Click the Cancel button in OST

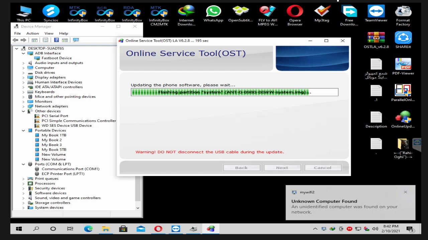[323, 168]
